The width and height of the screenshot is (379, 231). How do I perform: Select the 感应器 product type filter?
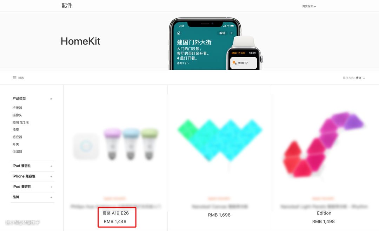(18, 137)
